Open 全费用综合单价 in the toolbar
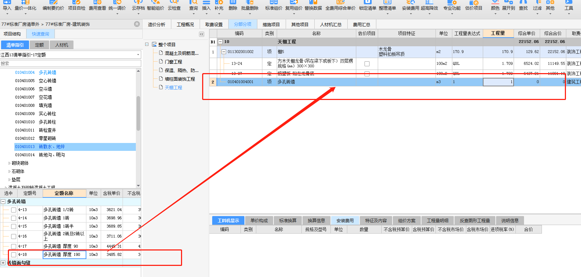This screenshot has height=277, width=581. pos(340,5)
